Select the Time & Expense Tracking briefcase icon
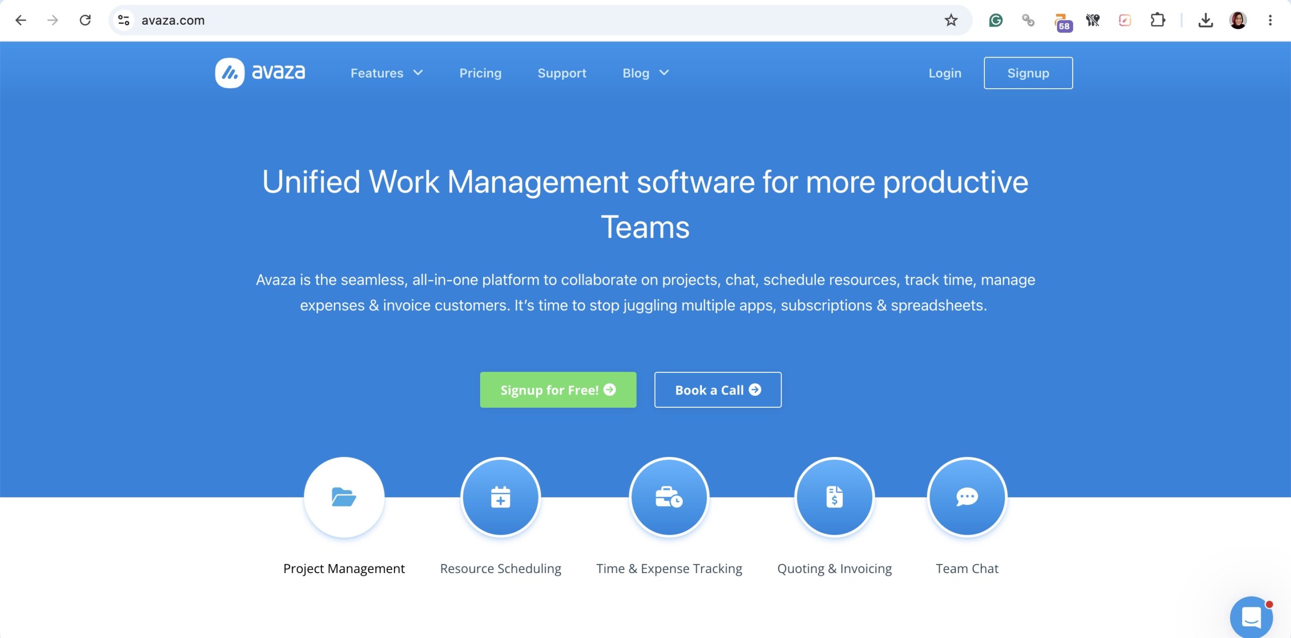The image size is (1291, 638). click(669, 497)
